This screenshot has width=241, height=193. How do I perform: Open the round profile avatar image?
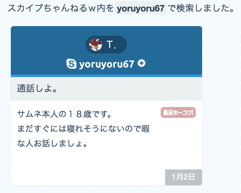click(96, 45)
